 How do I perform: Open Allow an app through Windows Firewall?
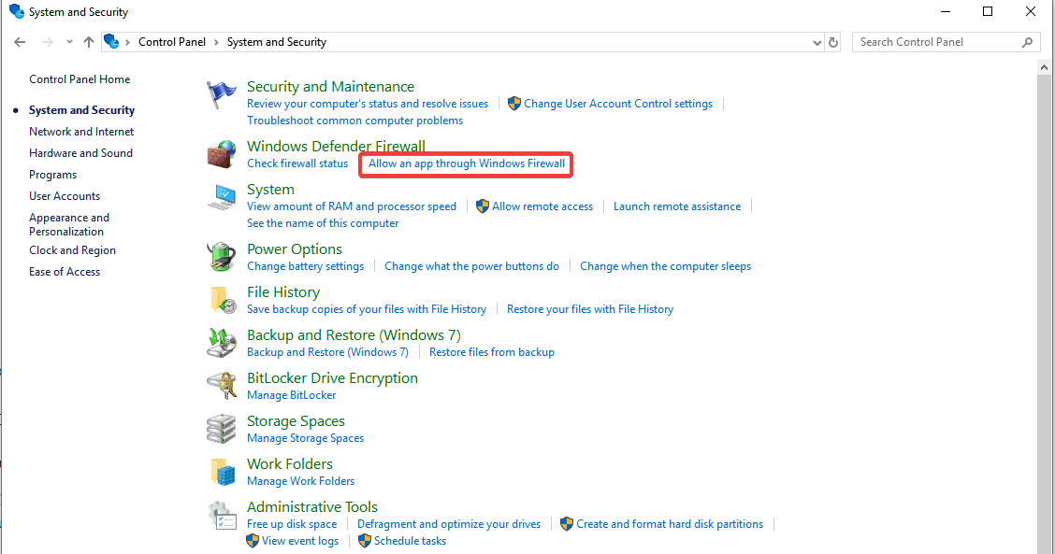[467, 163]
